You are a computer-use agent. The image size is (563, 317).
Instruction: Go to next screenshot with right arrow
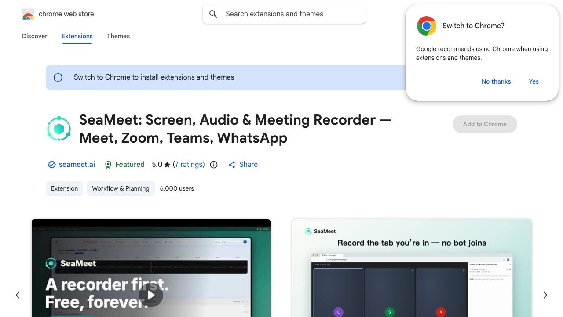coord(545,295)
